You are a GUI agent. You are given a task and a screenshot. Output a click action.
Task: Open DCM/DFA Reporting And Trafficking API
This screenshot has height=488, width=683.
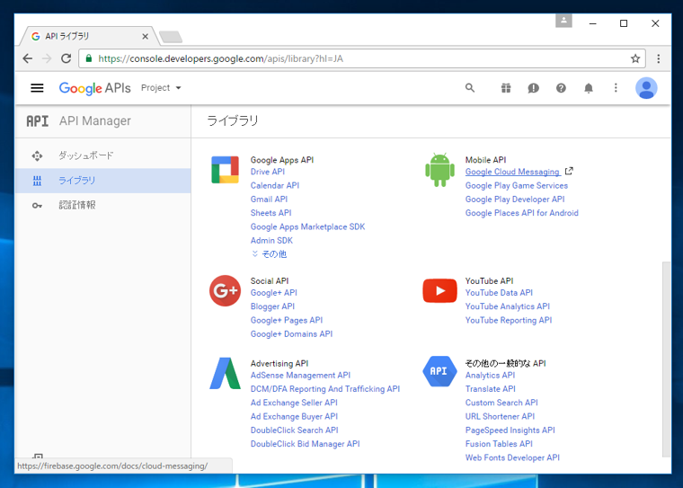(x=325, y=389)
